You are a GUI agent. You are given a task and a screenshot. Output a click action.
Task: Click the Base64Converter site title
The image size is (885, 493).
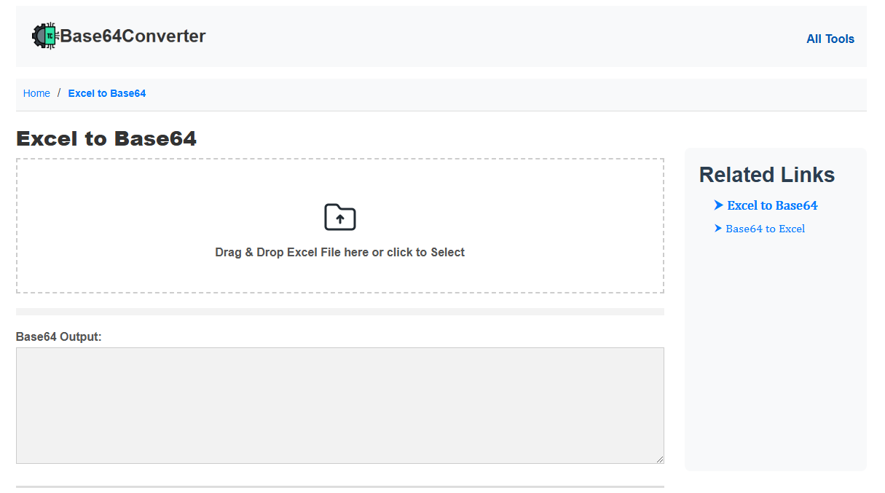click(133, 35)
